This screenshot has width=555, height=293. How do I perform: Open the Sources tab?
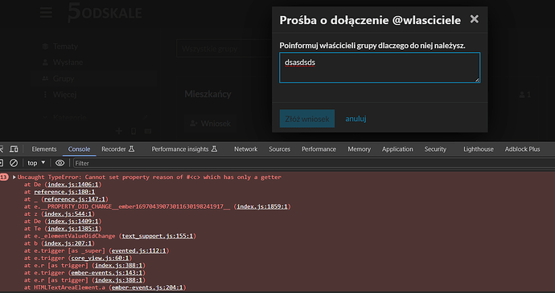(x=279, y=149)
